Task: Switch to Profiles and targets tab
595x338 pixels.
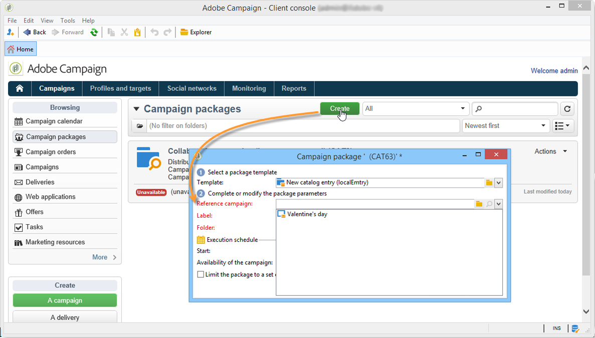Action: (121, 88)
